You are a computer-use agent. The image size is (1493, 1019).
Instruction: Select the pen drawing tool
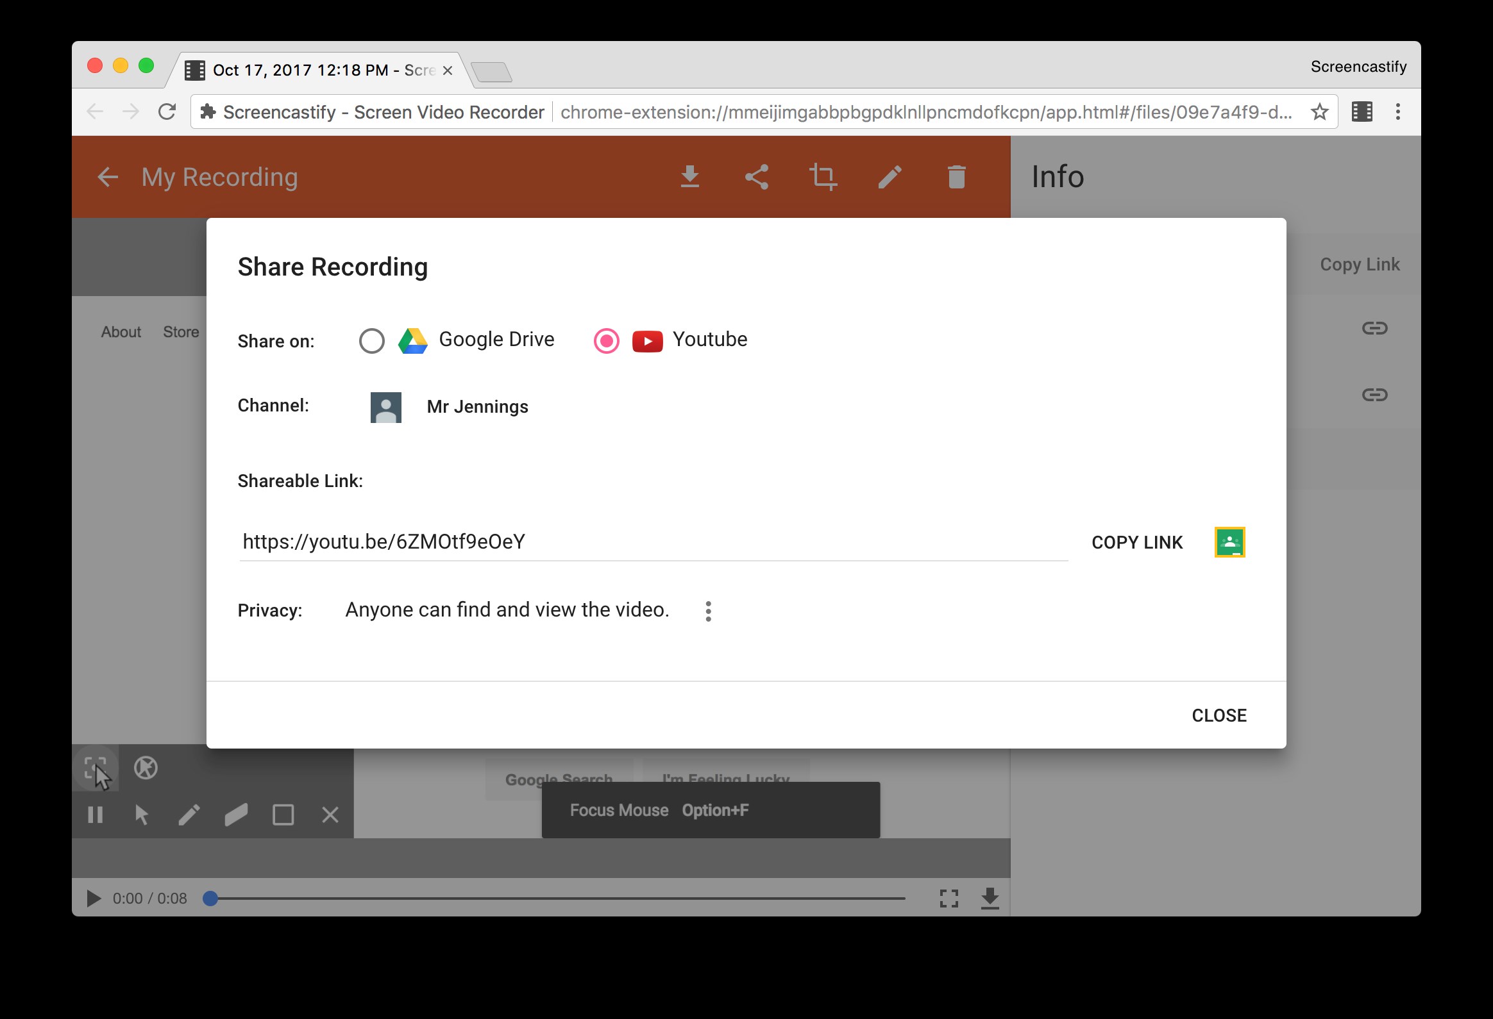(x=189, y=815)
